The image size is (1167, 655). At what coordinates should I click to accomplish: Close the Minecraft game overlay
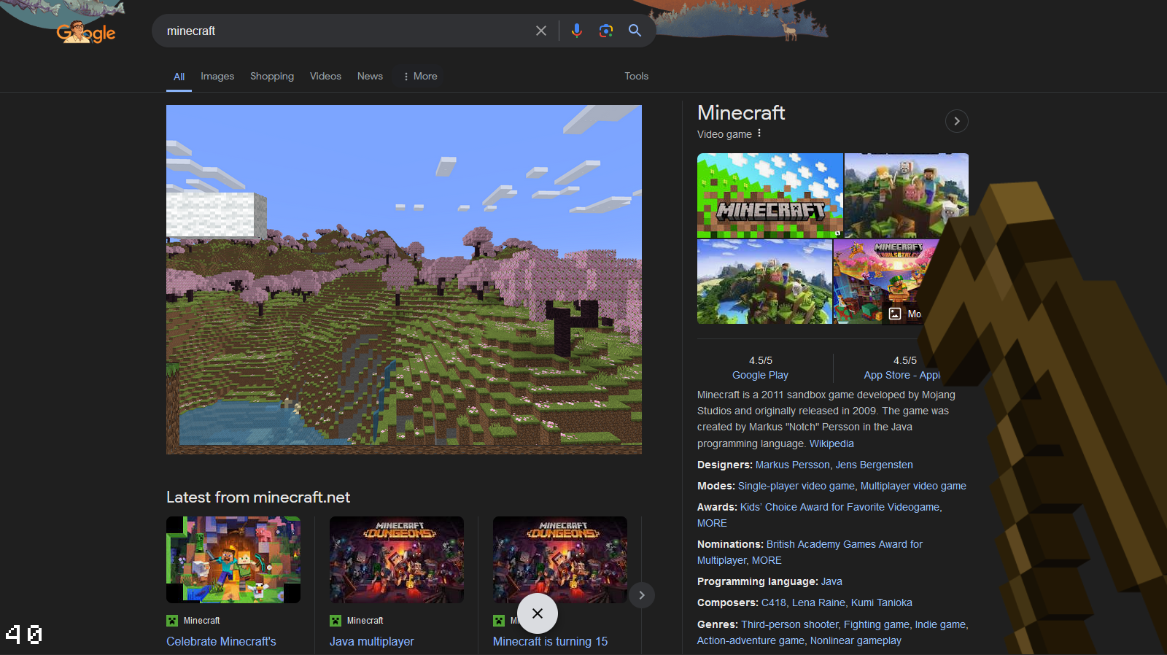point(538,613)
